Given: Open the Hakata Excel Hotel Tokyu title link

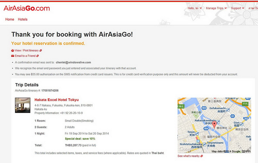Looking at the screenshot, I should (56, 100).
